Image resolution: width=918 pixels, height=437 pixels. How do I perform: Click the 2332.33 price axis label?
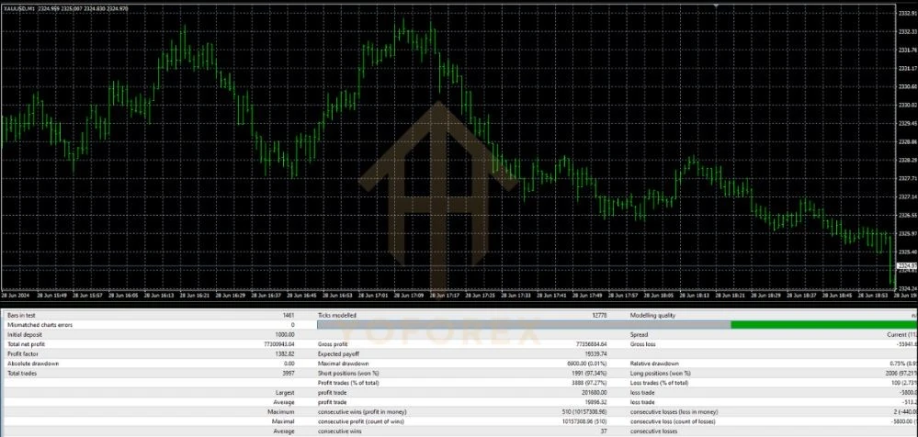[906, 31]
